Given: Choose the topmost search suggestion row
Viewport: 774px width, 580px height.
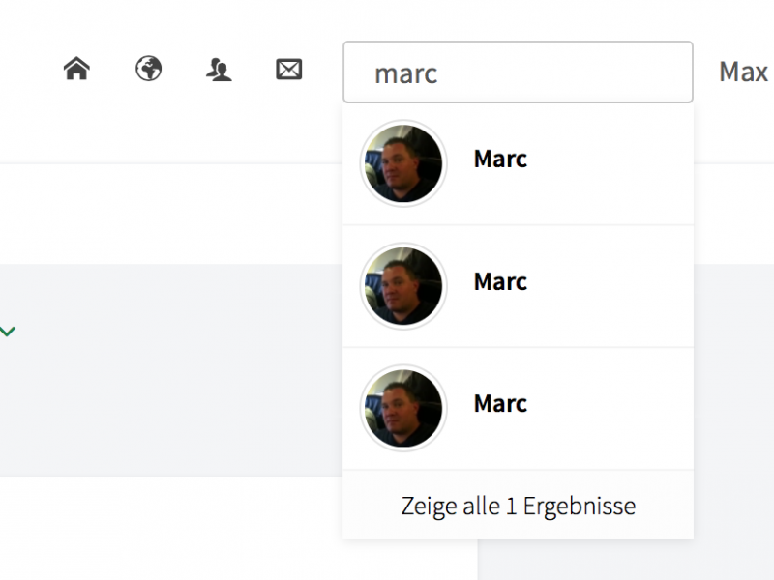Looking at the screenshot, I should pos(518,163).
